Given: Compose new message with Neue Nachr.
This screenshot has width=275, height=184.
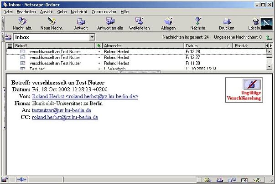Looking at the screenshot, I should [51, 23].
